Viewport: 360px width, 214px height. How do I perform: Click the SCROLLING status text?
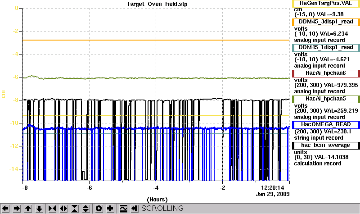[162, 209]
